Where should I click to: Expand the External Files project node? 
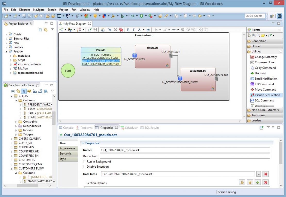pos(6,39)
